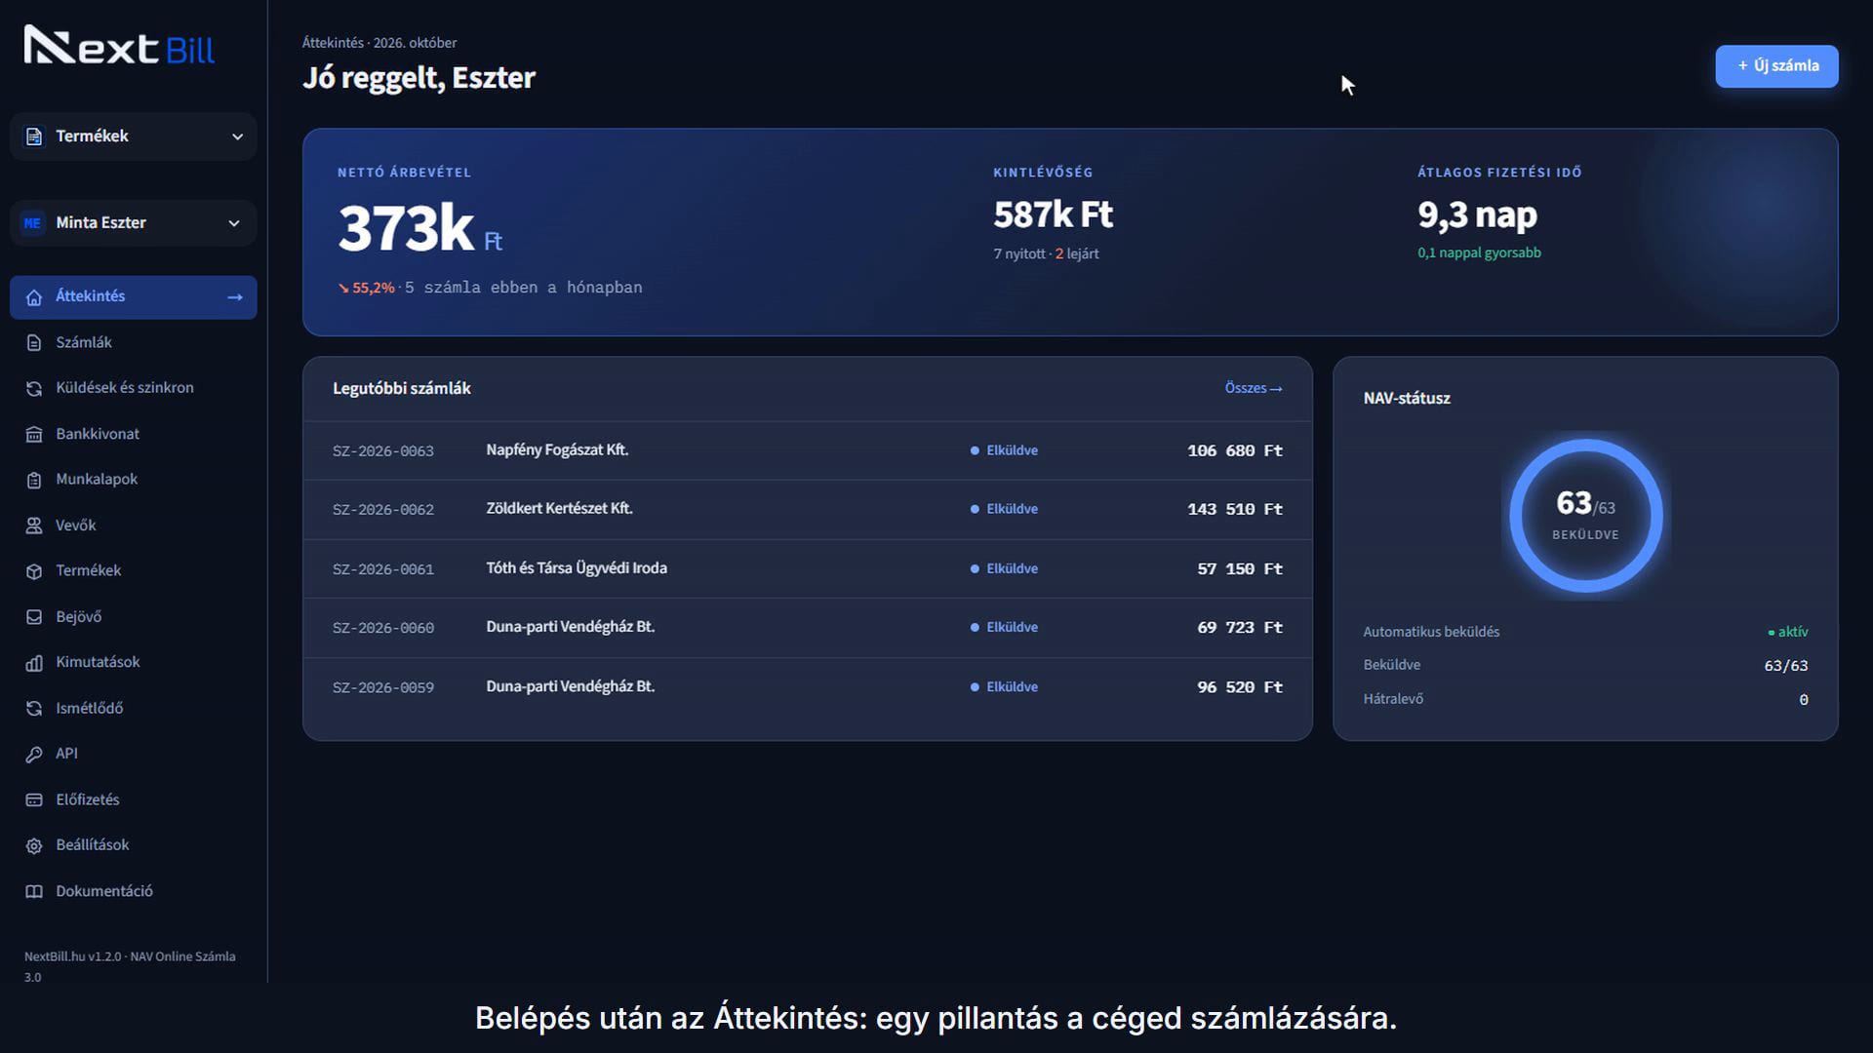Click the ME avatar badge
Screen dimensions: 1873x1053
coord(32,223)
